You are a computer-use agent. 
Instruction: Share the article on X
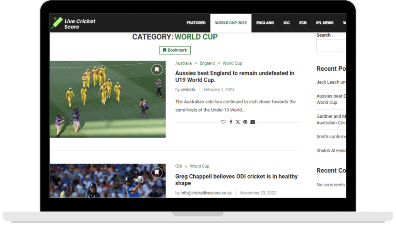point(238,122)
